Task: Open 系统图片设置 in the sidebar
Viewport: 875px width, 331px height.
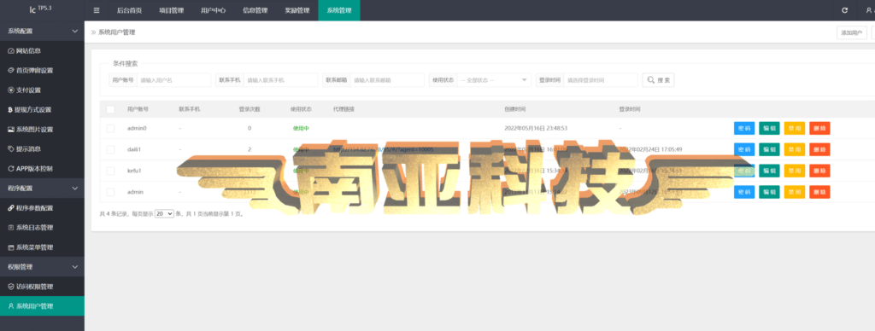Action: (42, 130)
